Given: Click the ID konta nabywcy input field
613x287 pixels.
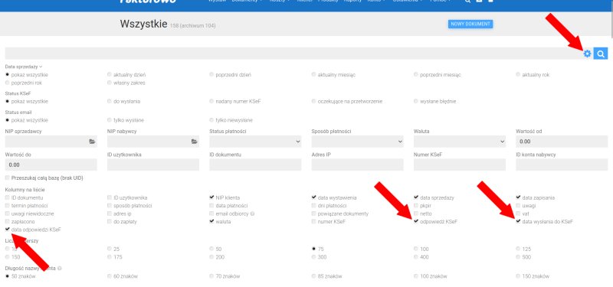Looking at the screenshot, I should point(562,165).
